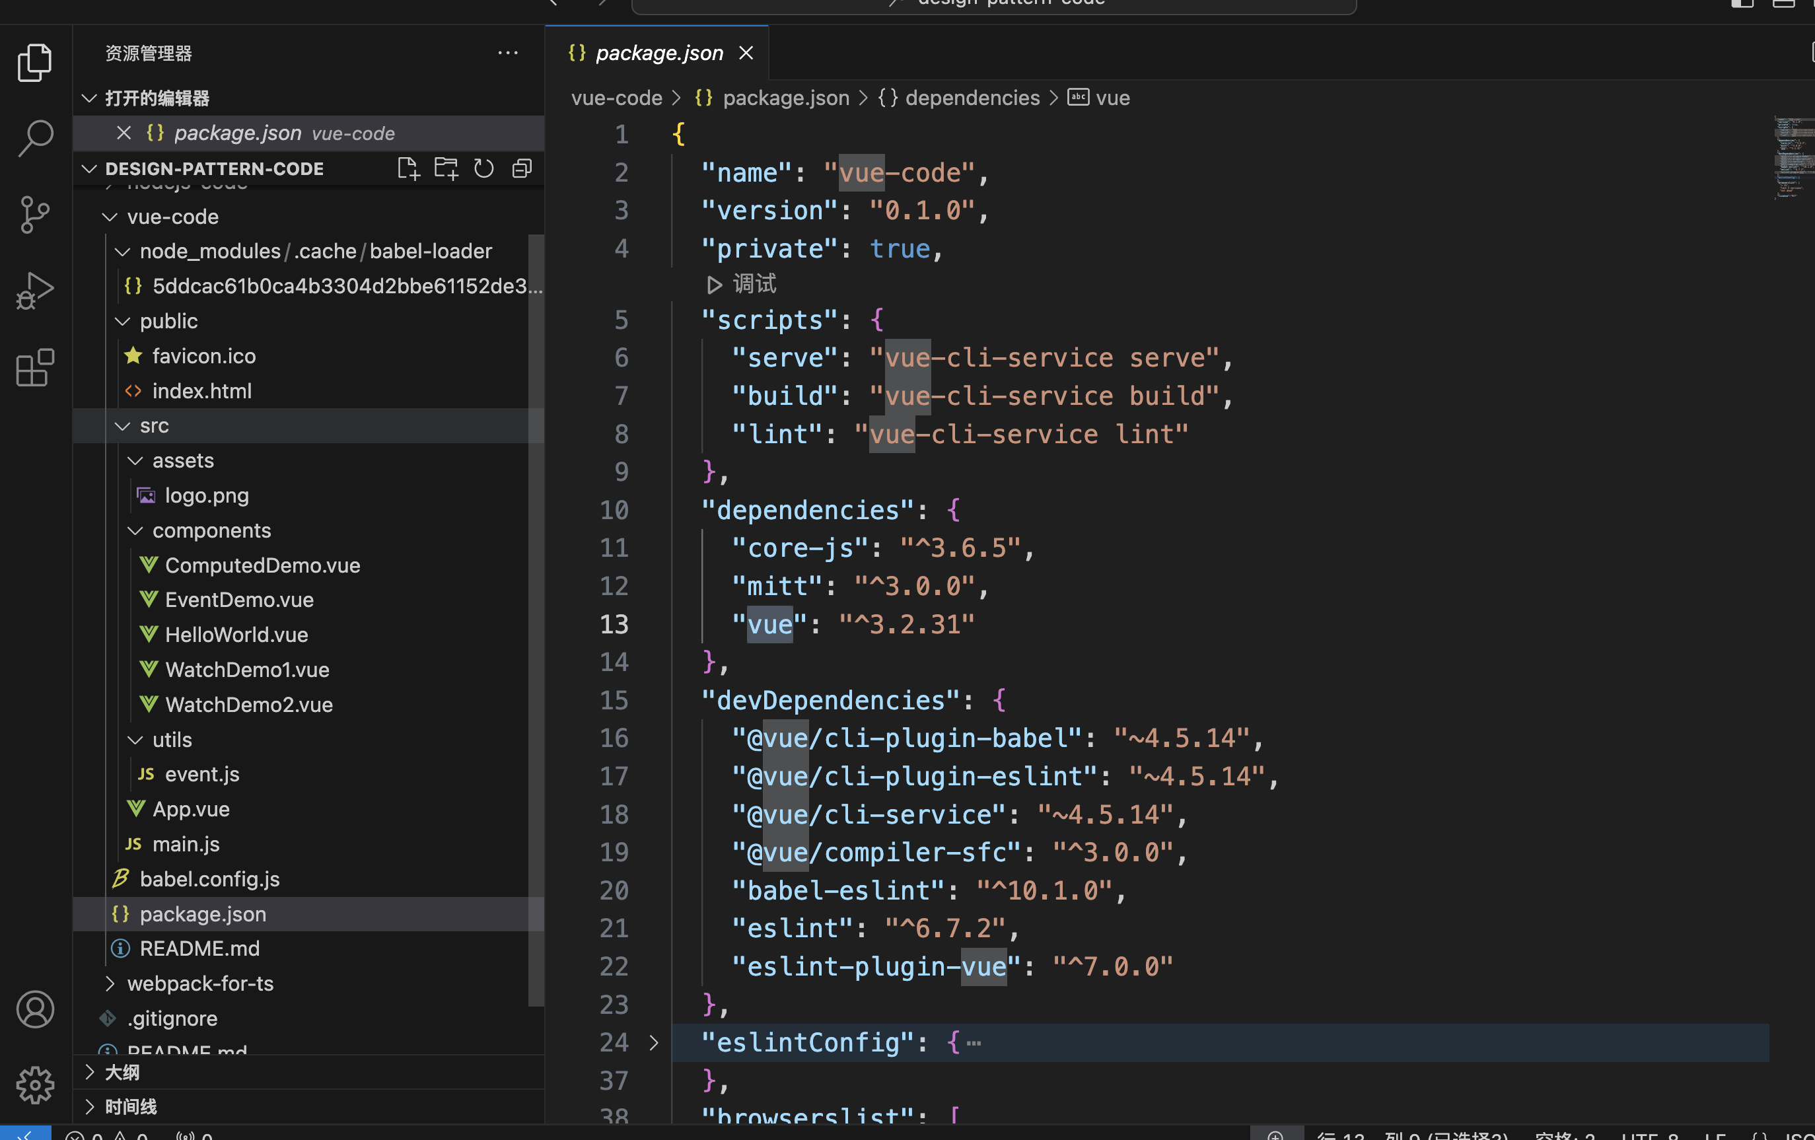Screen dimensions: 1815x1140
Task: Click line number 13 in the gutter
Action: tap(614, 624)
